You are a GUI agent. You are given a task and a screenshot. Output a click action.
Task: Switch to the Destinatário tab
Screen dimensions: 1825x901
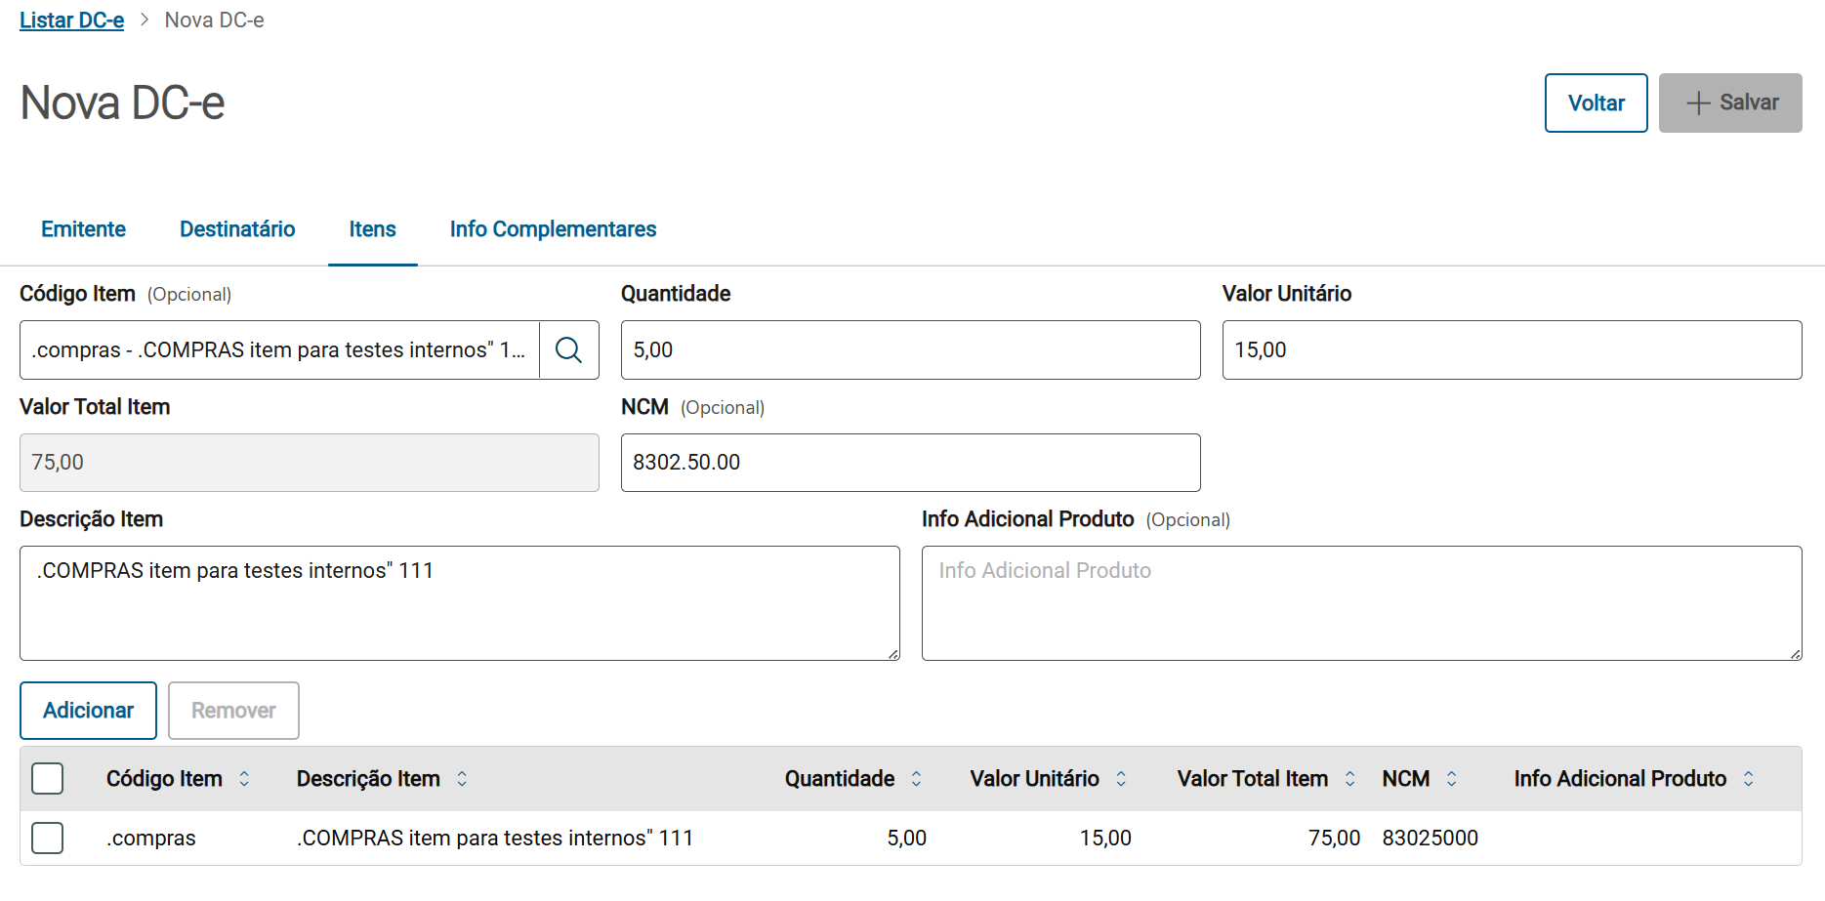[x=237, y=229]
